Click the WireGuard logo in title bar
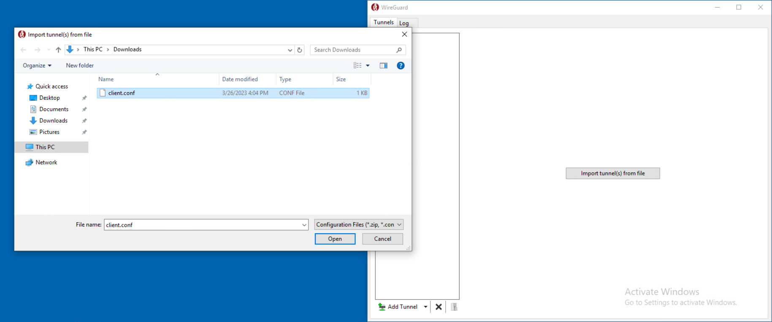 [x=375, y=7]
